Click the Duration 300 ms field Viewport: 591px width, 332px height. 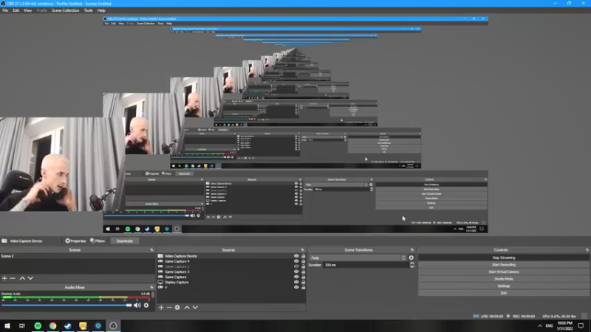[366, 265]
